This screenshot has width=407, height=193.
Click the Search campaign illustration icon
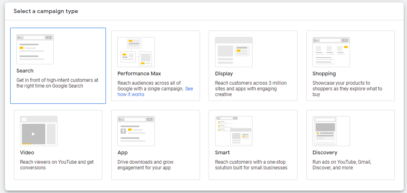coord(35,49)
